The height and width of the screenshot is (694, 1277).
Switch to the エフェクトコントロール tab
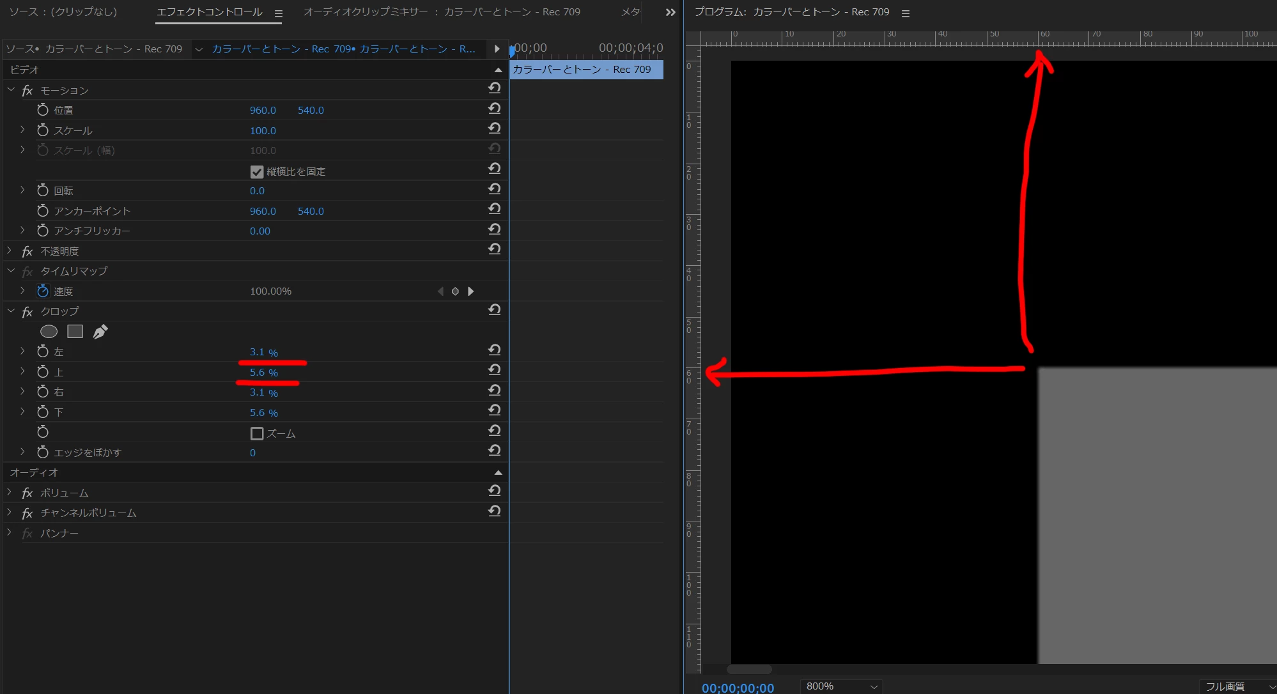pos(210,12)
